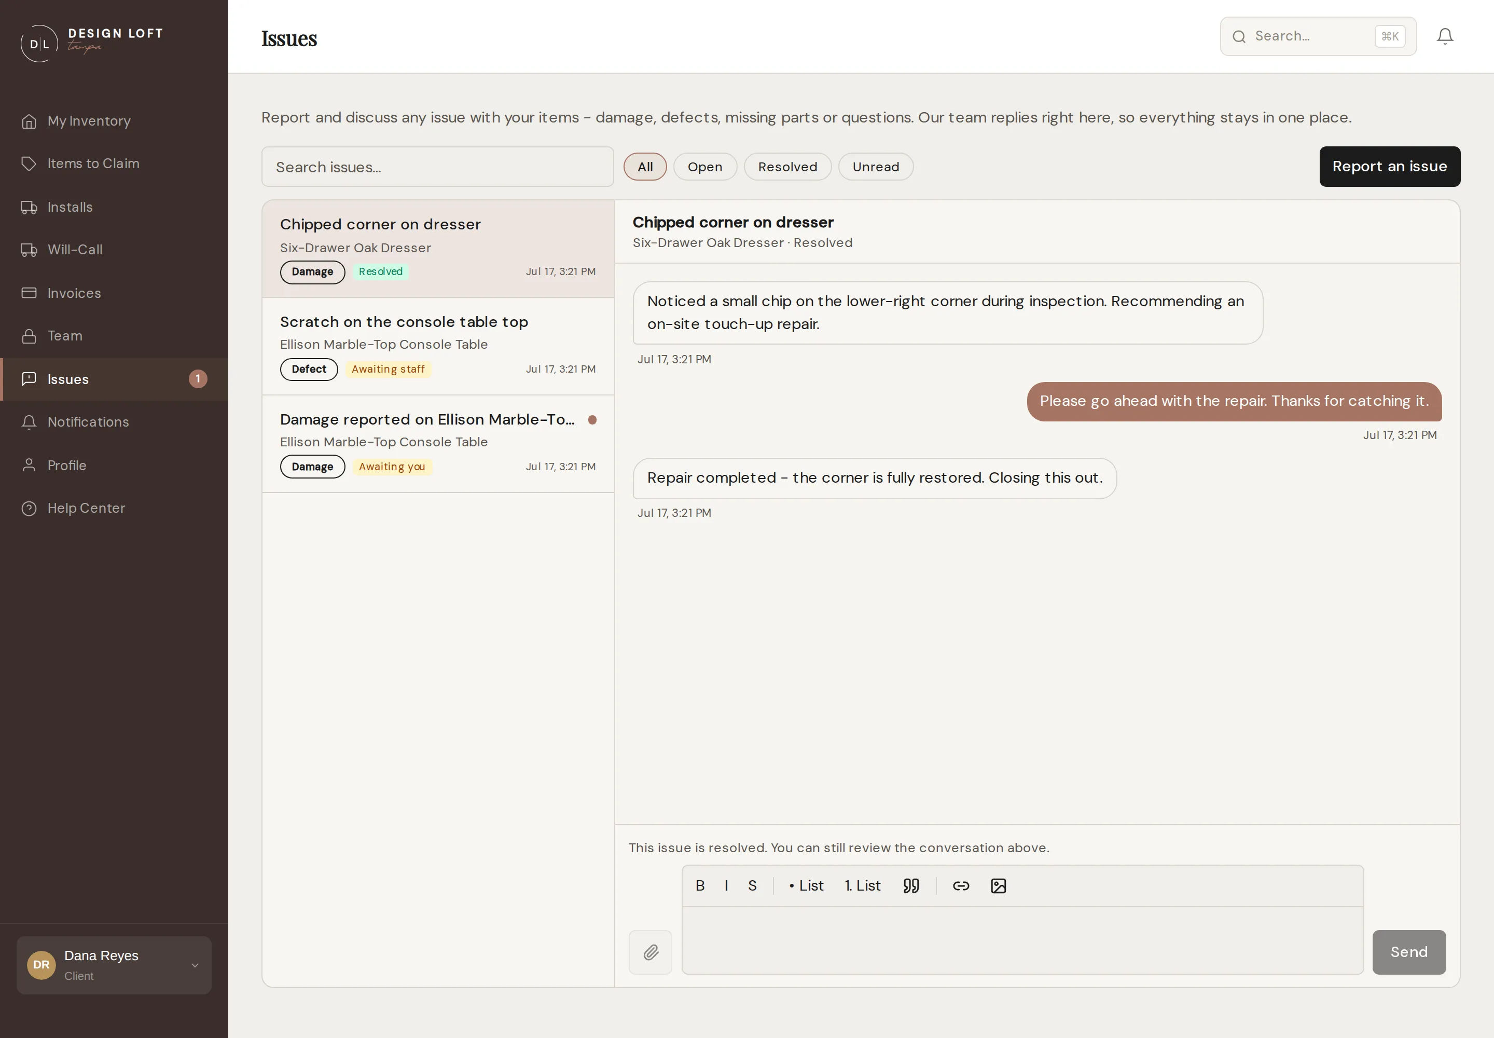Click the Design Loft logo
Screen dimensions: 1494x1038
pyautogui.click(x=92, y=43)
